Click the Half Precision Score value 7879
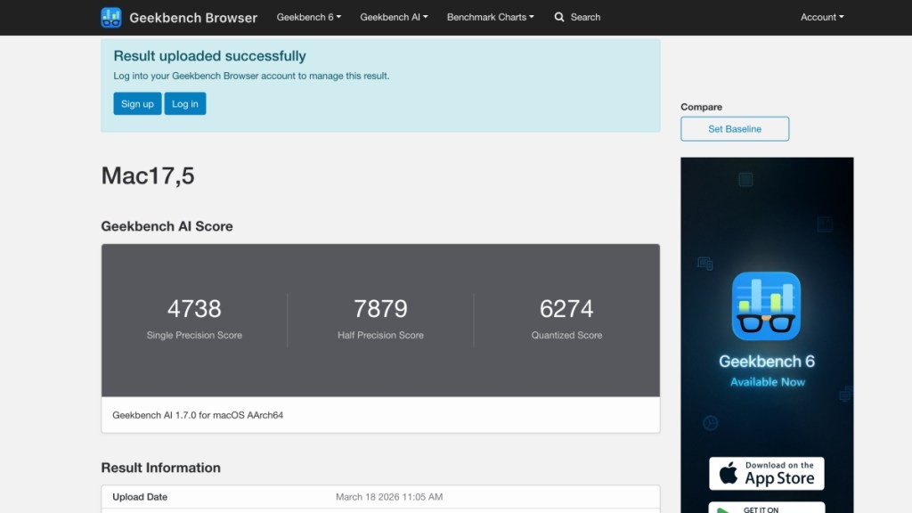 [x=381, y=309]
